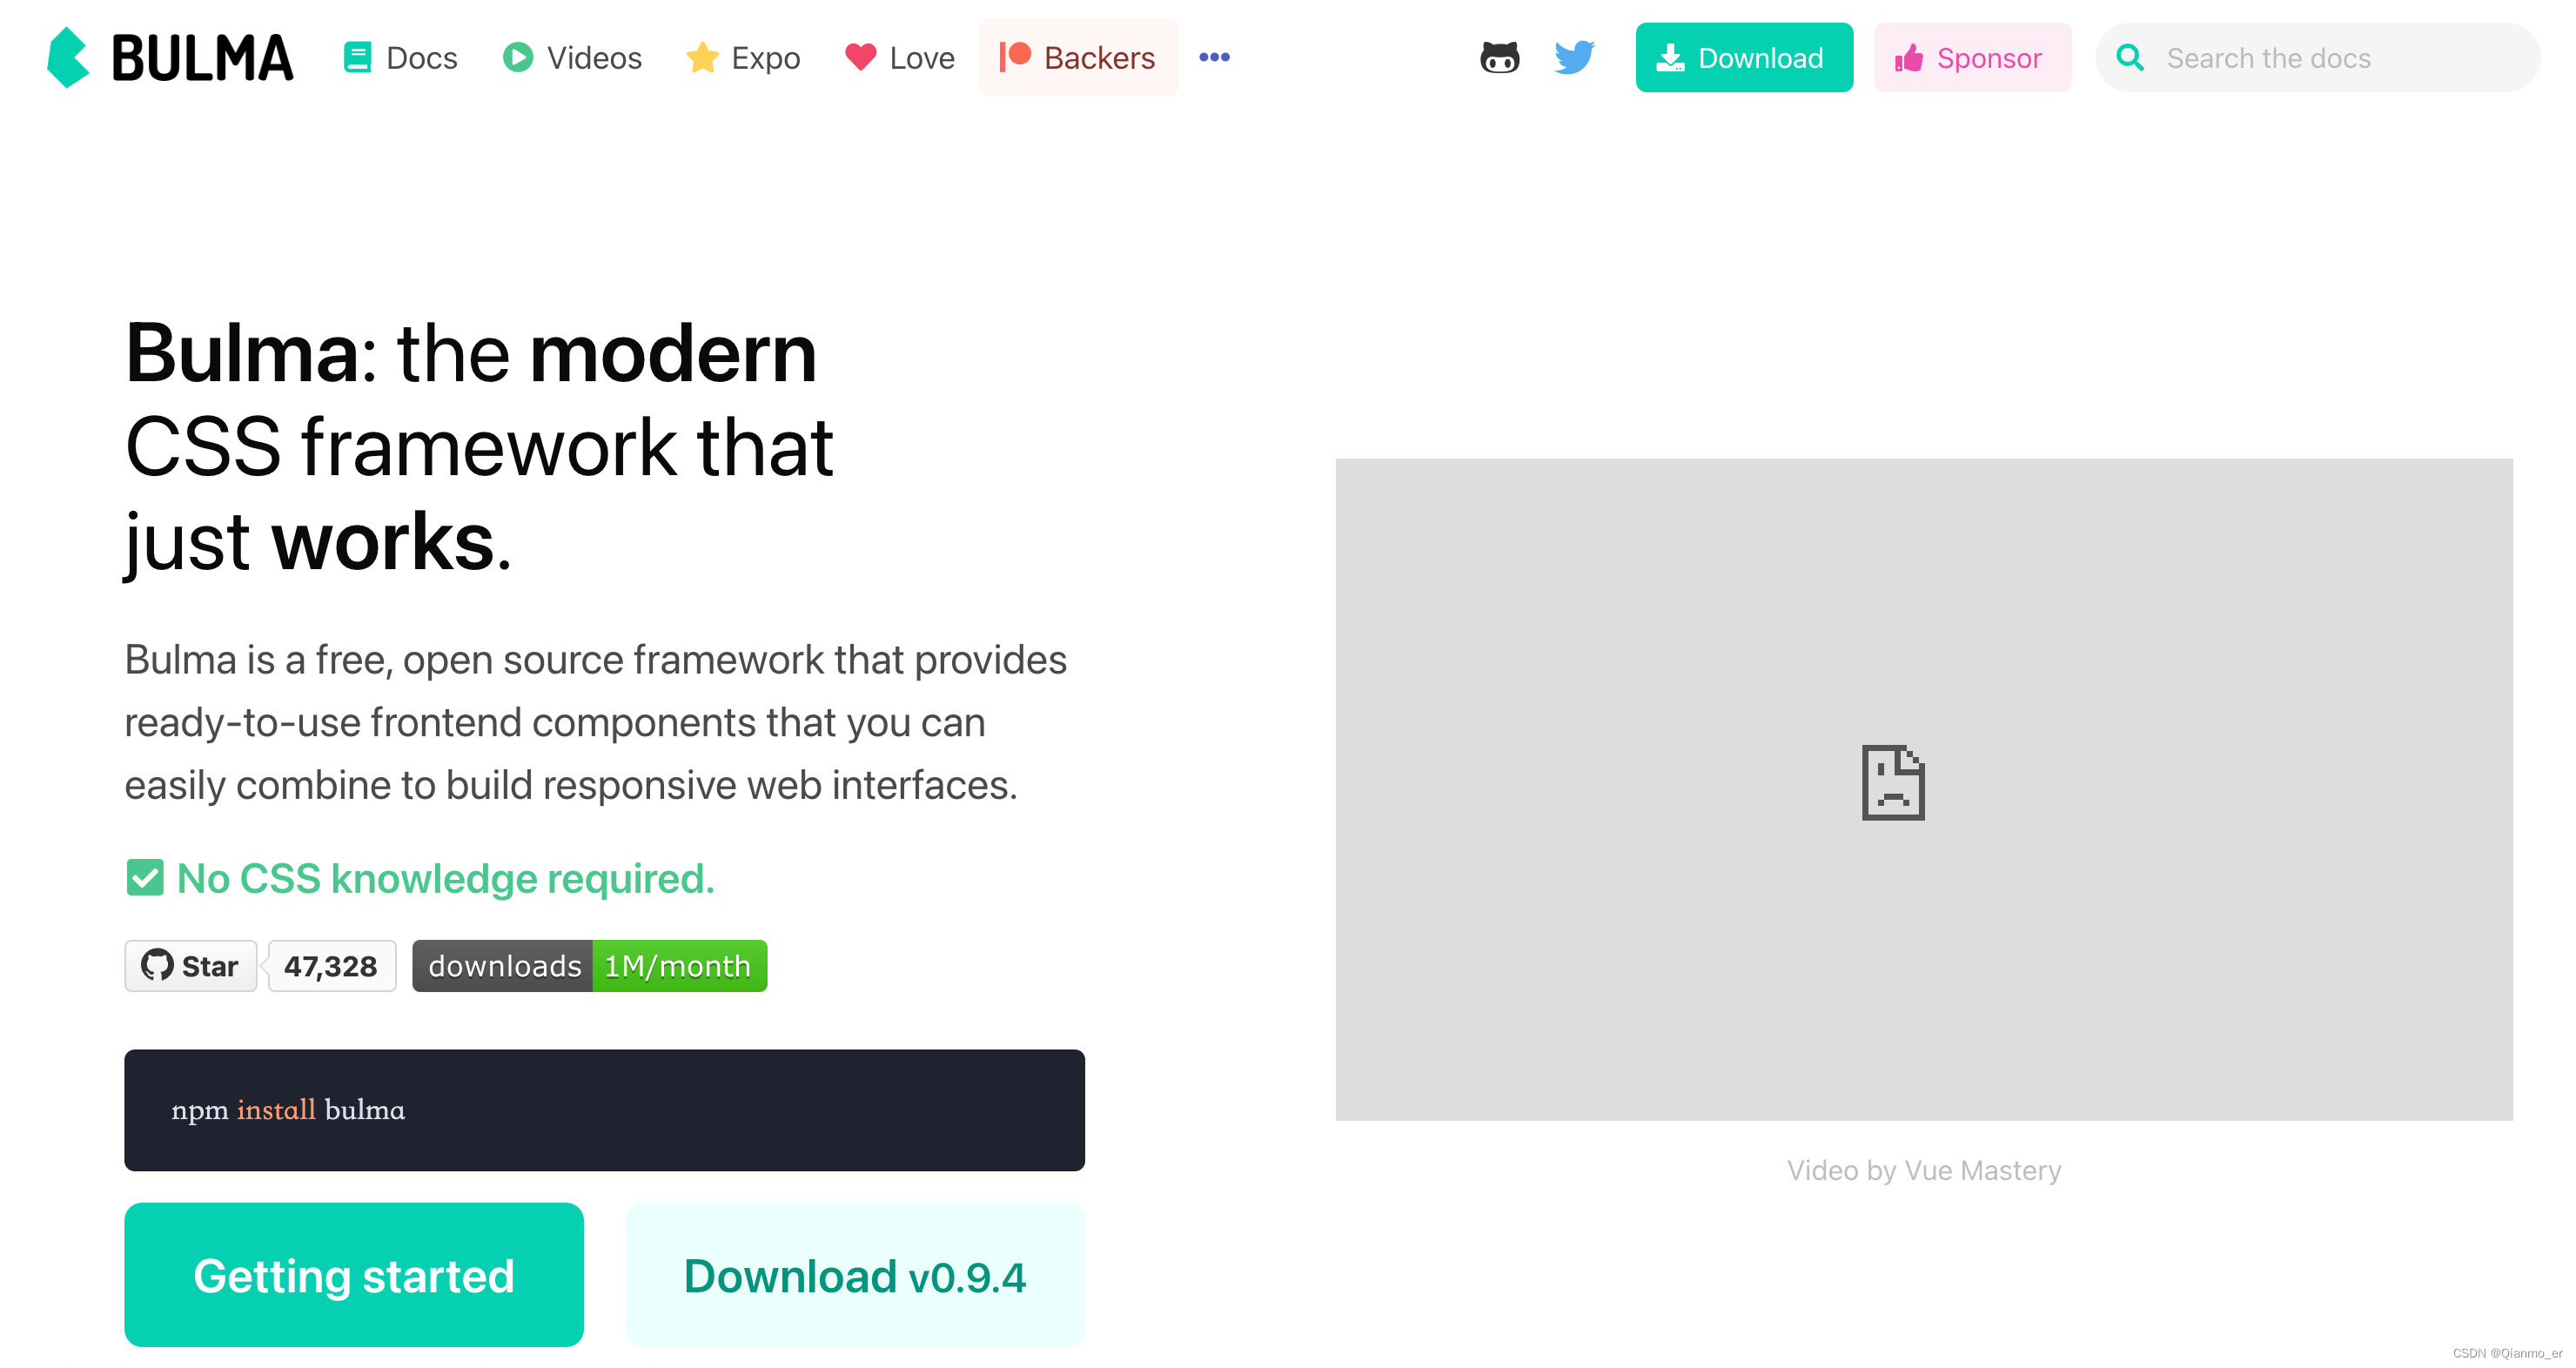Check the downloads badge toggle
Image resolution: width=2576 pixels, height=1368 pixels.
587,968
